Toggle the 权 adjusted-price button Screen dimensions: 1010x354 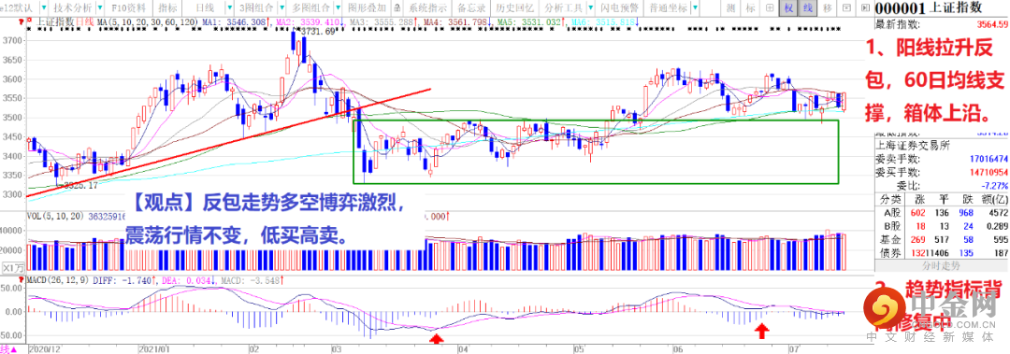click(x=788, y=7)
